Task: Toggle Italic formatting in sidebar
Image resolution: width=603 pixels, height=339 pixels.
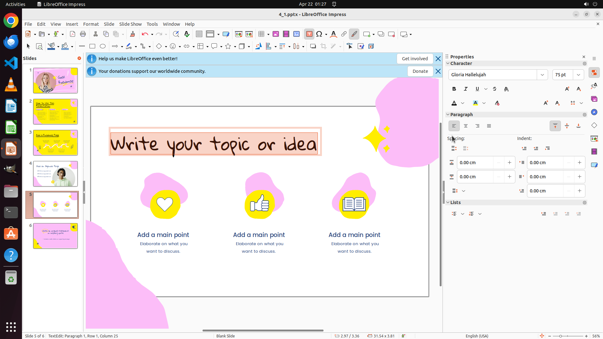Action: [x=466, y=89]
